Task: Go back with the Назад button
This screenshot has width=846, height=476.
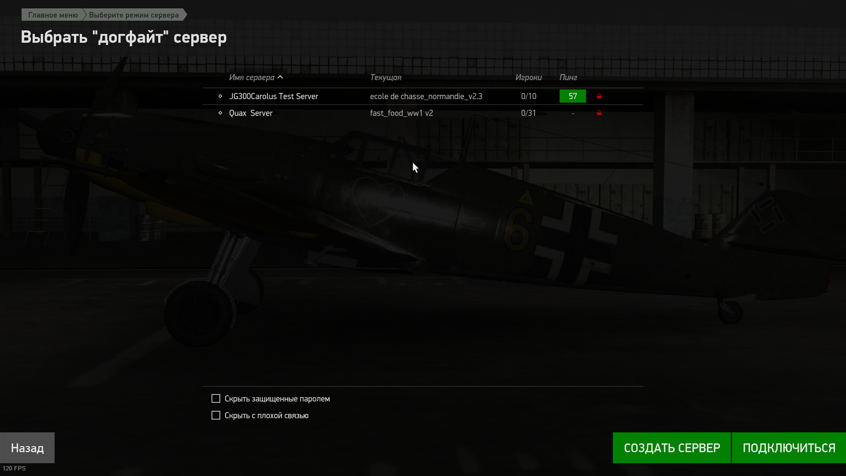Action: pyautogui.click(x=27, y=448)
